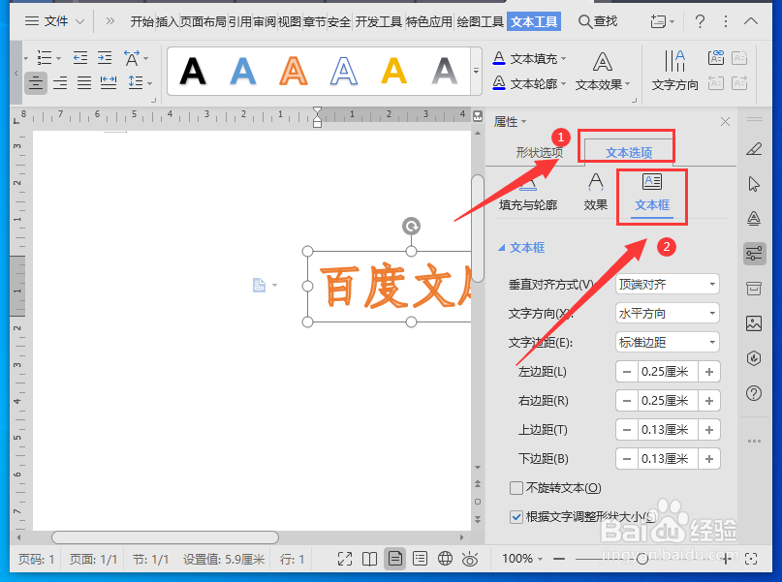
Task: Justify the paragraph text
Action: coord(83,82)
